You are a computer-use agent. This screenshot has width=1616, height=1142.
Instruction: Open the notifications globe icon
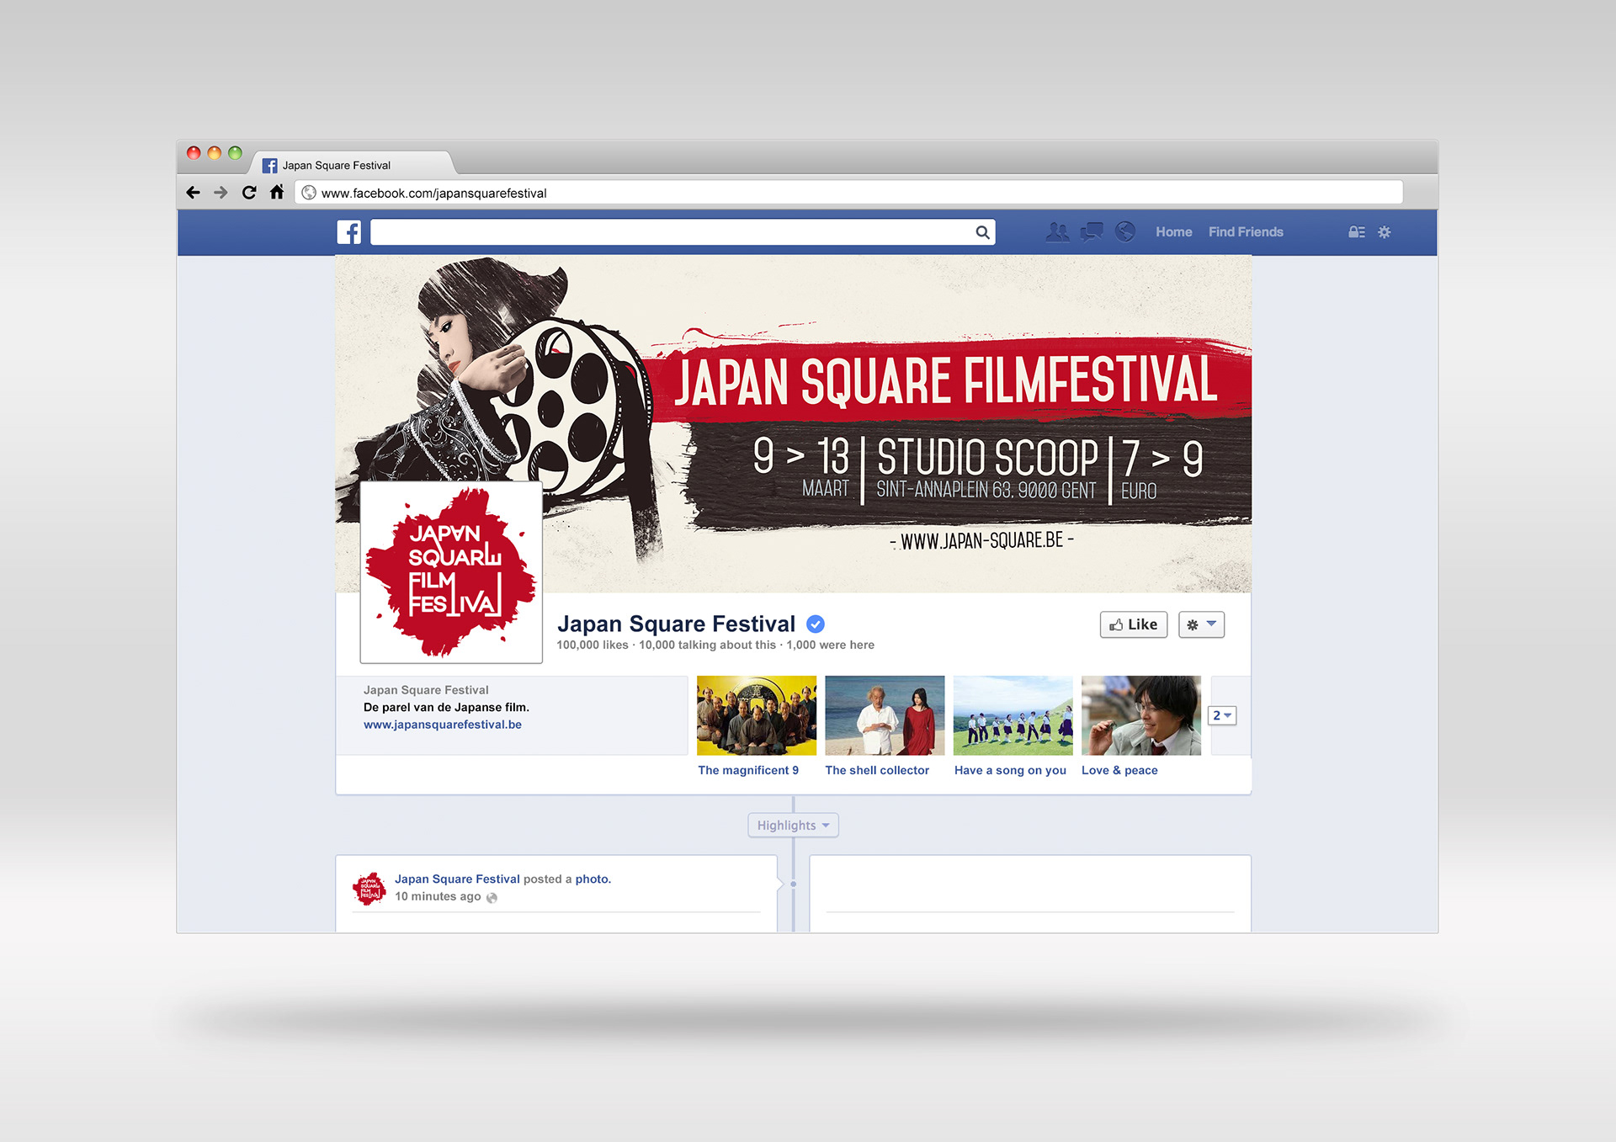click(x=1125, y=231)
